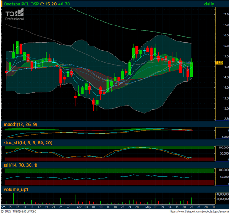Image resolution: width=229 pixels, height=213 pixels.
Task: Click the 14.50 price axis label
Action: [x=226, y=77]
